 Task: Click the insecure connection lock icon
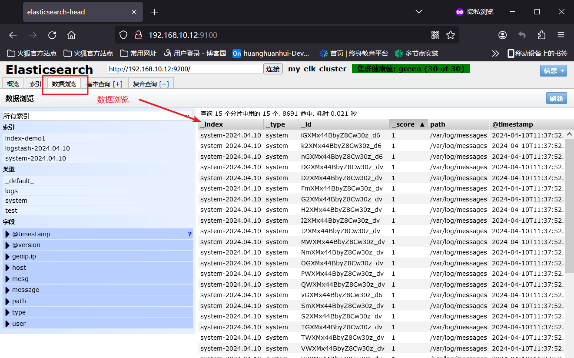click(138, 35)
